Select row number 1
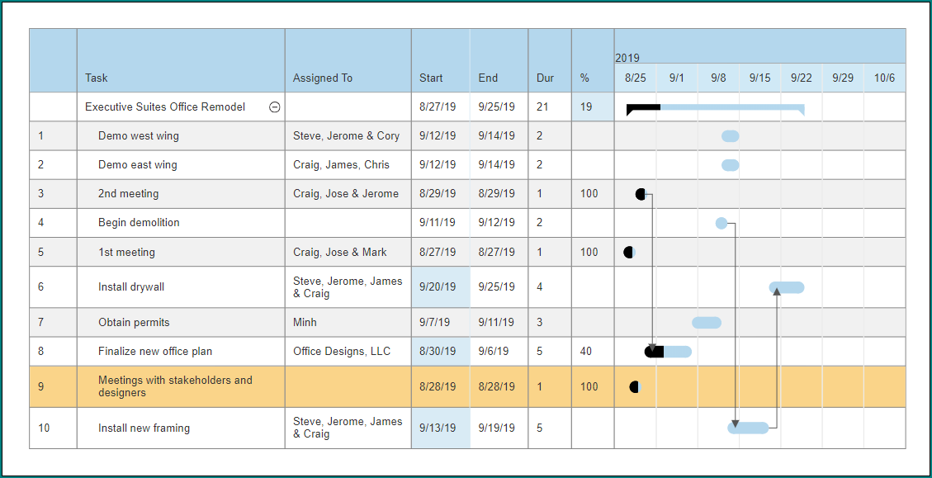The width and height of the screenshot is (932, 478). [53, 136]
